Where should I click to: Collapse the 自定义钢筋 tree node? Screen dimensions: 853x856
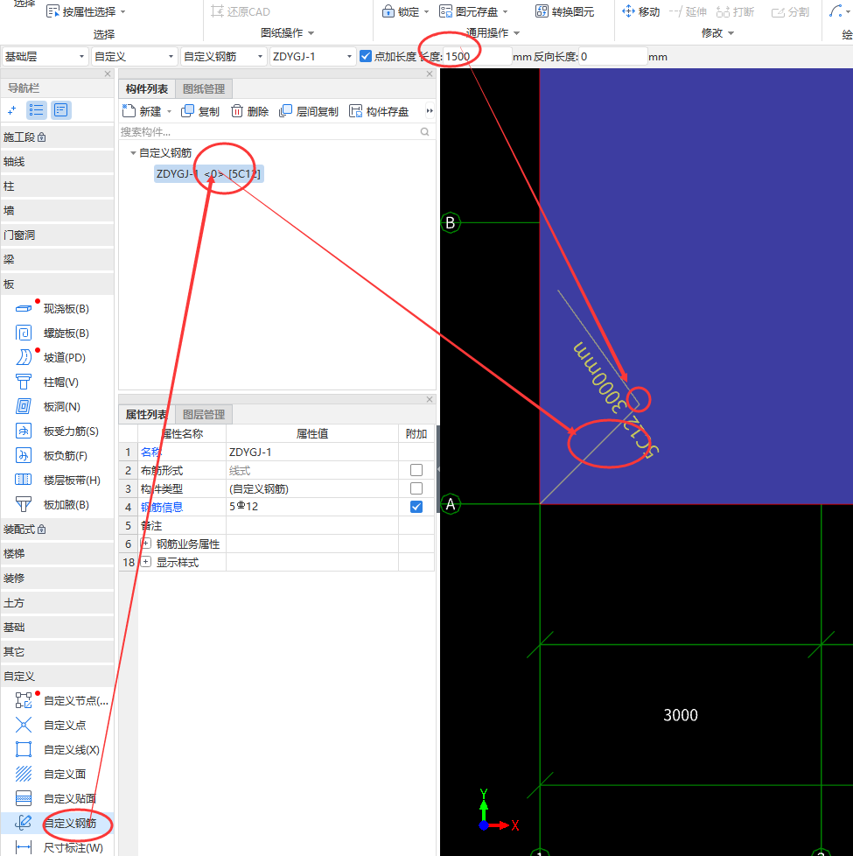(133, 153)
